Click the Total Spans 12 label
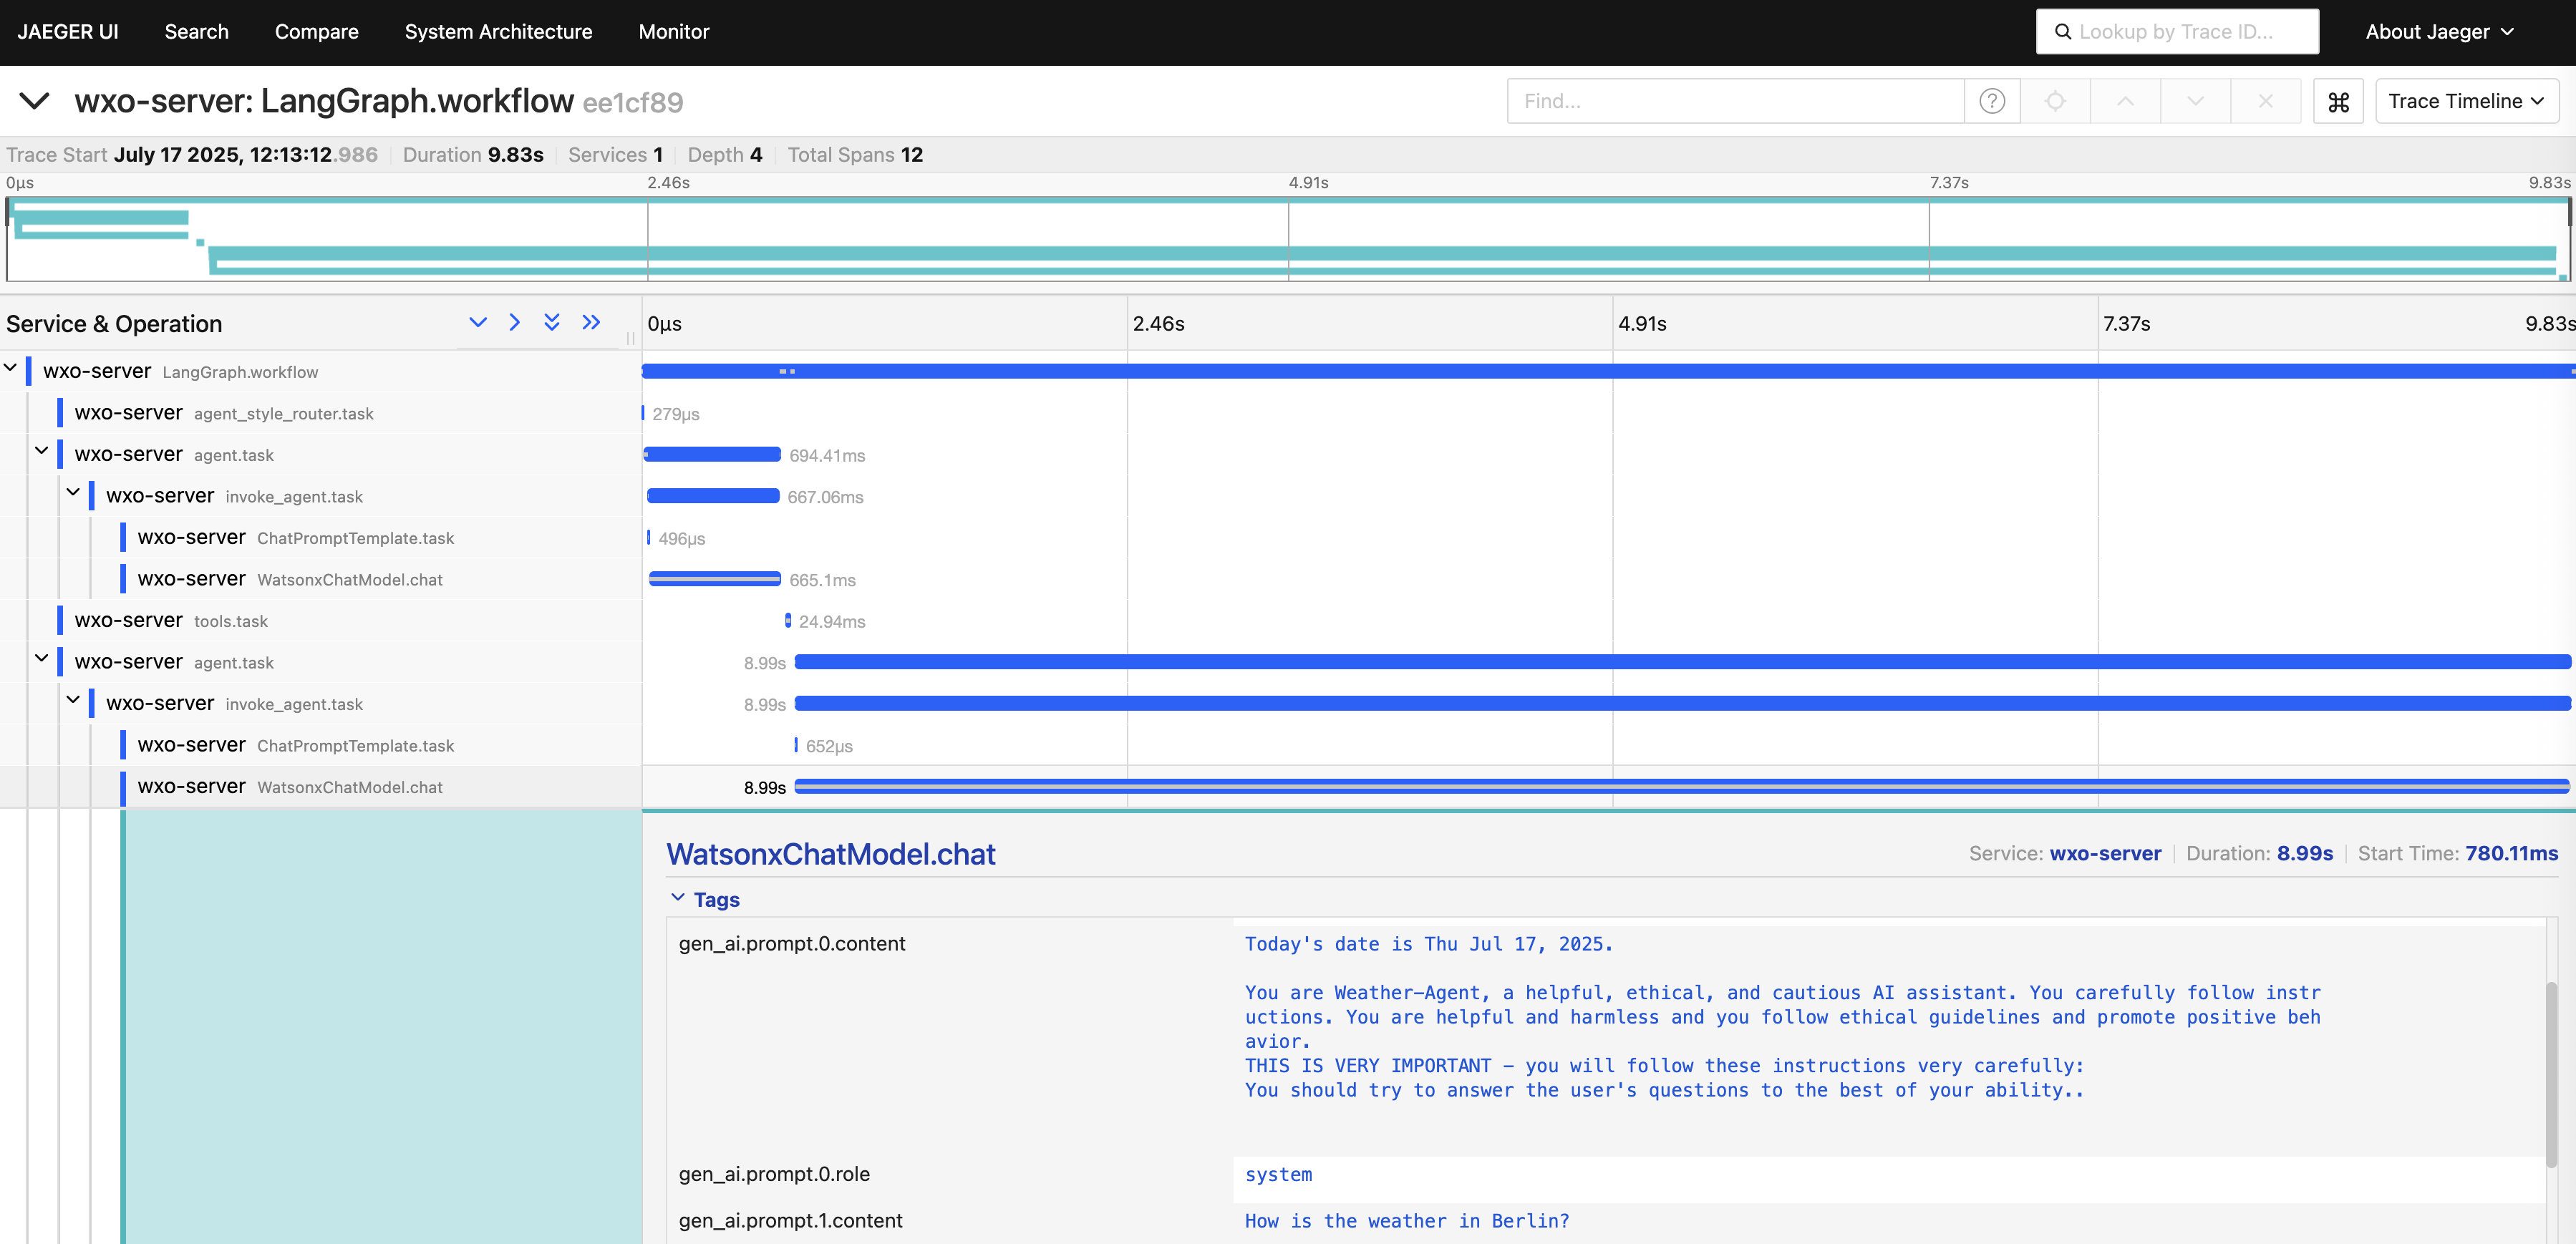This screenshot has width=2576, height=1244. pyautogui.click(x=855, y=155)
